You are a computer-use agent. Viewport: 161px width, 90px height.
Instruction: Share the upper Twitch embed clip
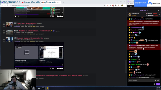click(53, 16)
